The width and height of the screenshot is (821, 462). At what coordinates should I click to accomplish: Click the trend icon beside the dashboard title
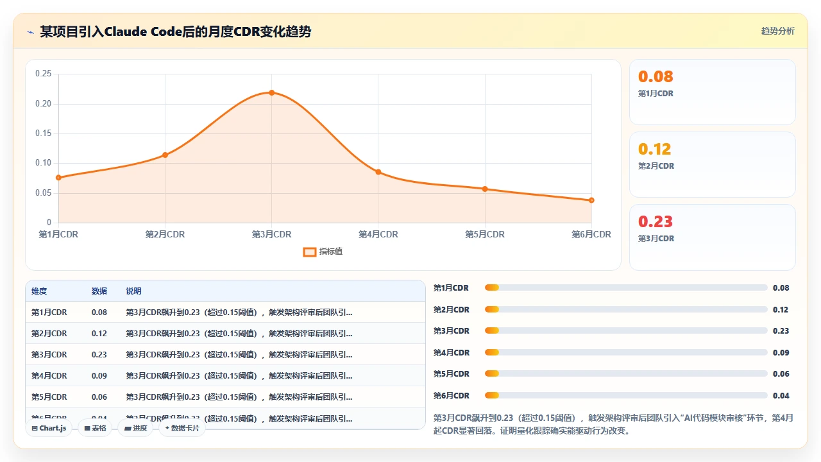pos(31,32)
